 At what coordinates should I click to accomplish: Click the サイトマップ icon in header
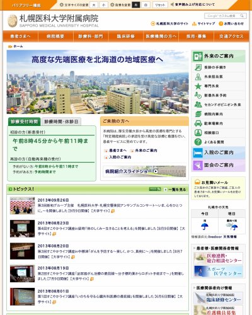tap(194, 24)
